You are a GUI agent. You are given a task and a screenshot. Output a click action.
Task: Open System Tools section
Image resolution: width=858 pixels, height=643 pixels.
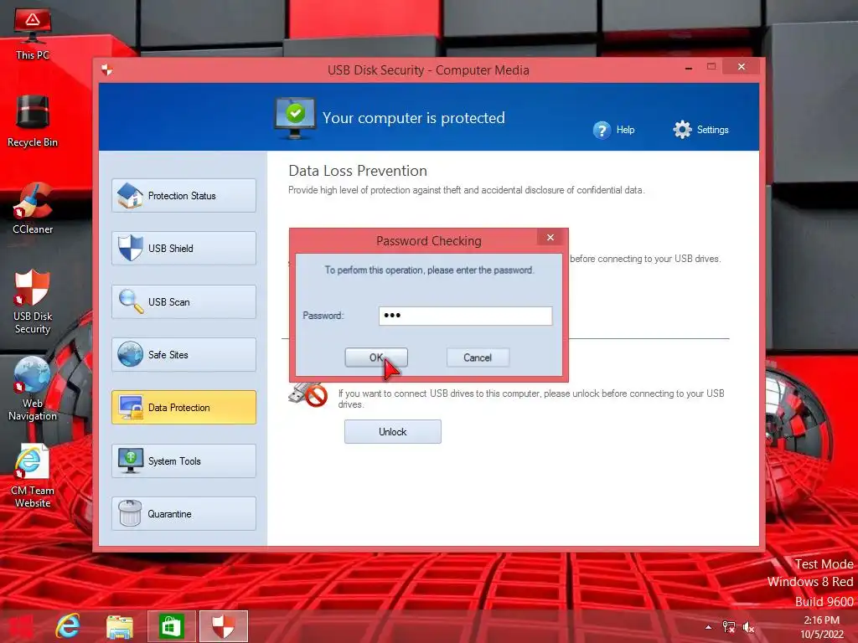183,461
